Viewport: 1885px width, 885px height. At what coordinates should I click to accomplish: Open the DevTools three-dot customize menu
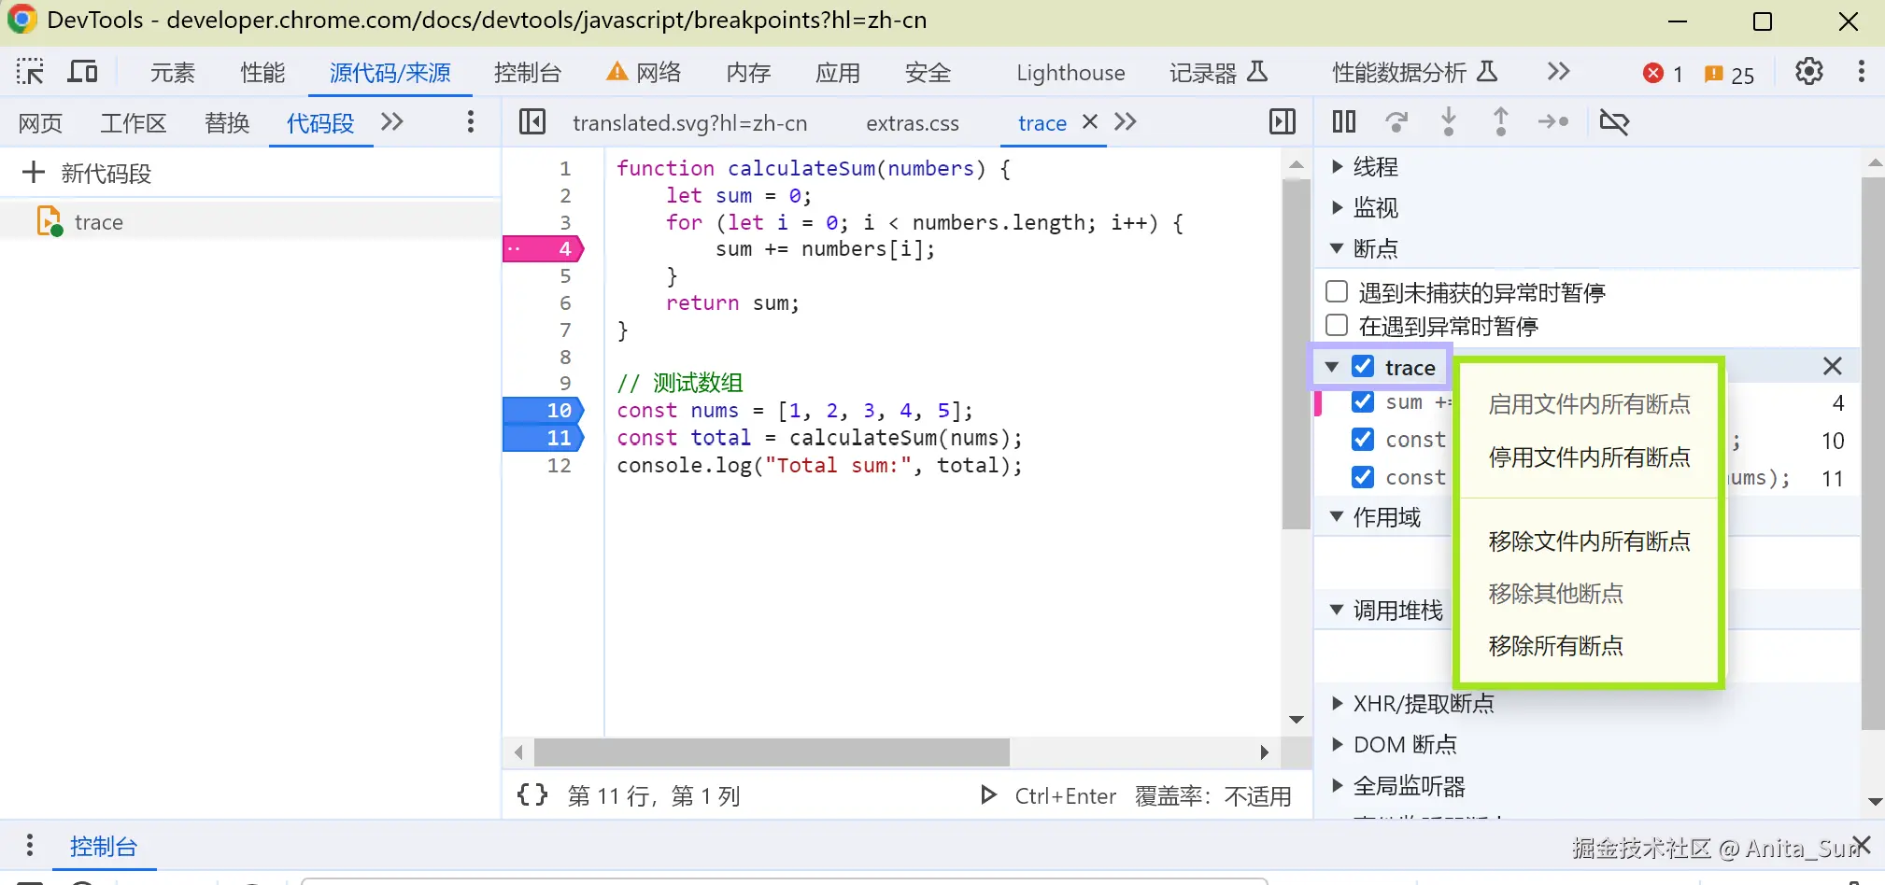coord(1862,72)
